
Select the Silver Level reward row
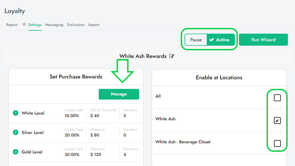pyautogui.click(x=33, y=133)
